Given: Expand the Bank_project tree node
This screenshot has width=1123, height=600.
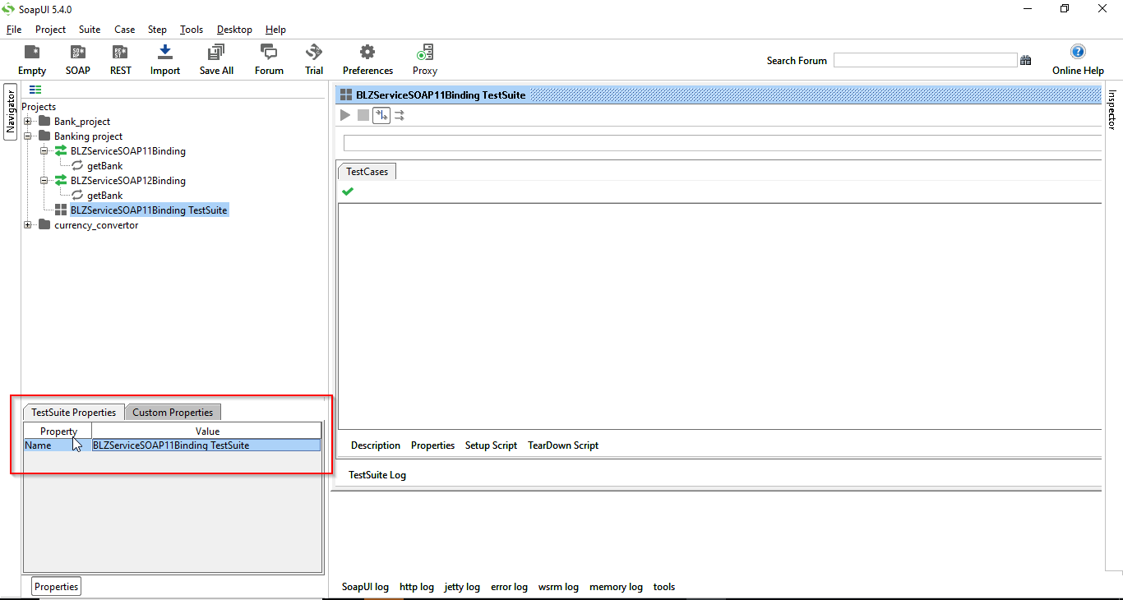Looking at the screenshot, I should click(27, 121).
